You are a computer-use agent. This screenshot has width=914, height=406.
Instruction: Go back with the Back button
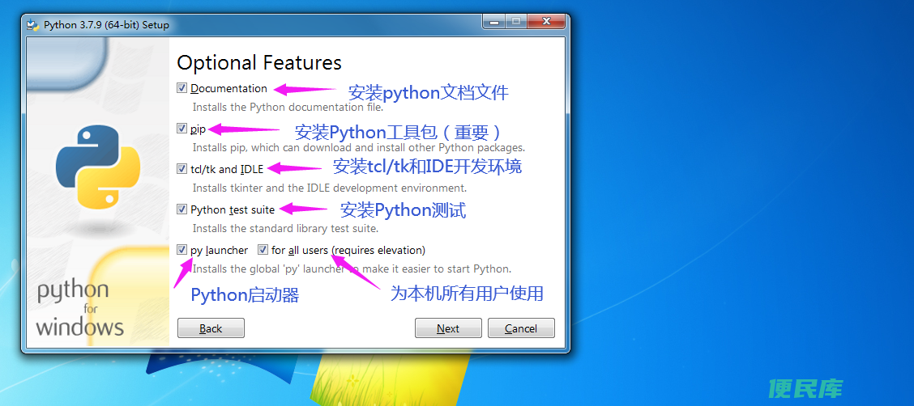point(211,328)
